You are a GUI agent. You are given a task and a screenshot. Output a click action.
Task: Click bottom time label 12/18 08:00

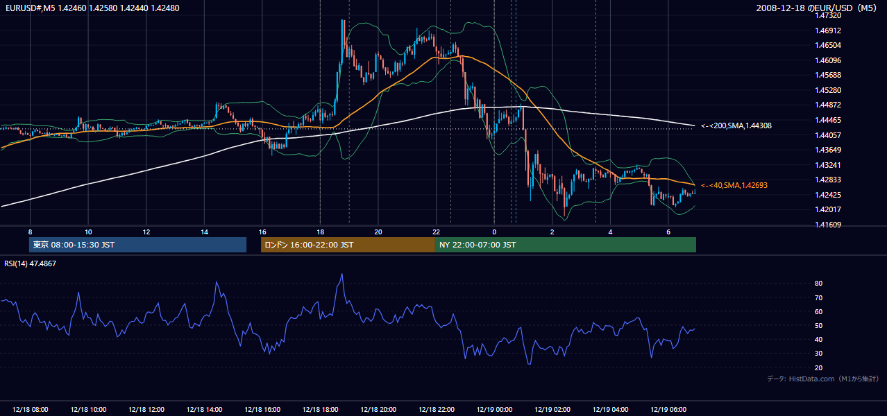click(x=30, y=410)
